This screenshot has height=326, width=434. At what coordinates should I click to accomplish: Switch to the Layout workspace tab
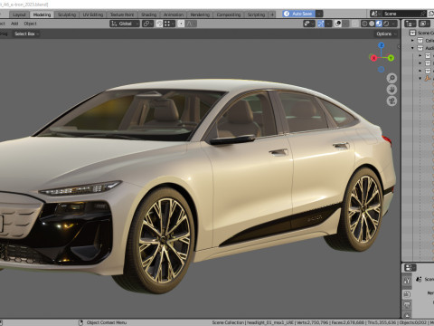(x=20, y=14)
